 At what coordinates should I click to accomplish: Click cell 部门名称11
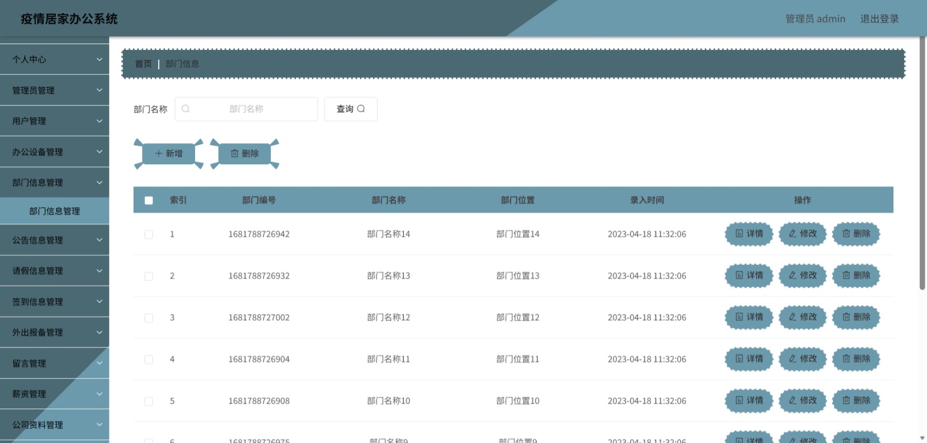click(x=389, y=359)
